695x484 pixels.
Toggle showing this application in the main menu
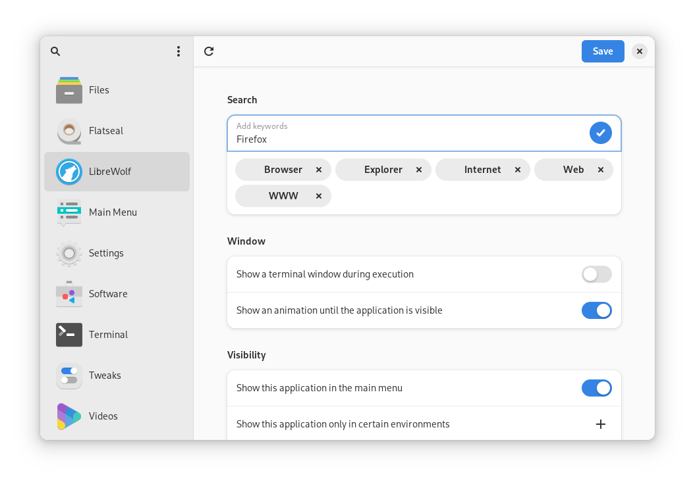pyautogui.click(x=597, y=388)
